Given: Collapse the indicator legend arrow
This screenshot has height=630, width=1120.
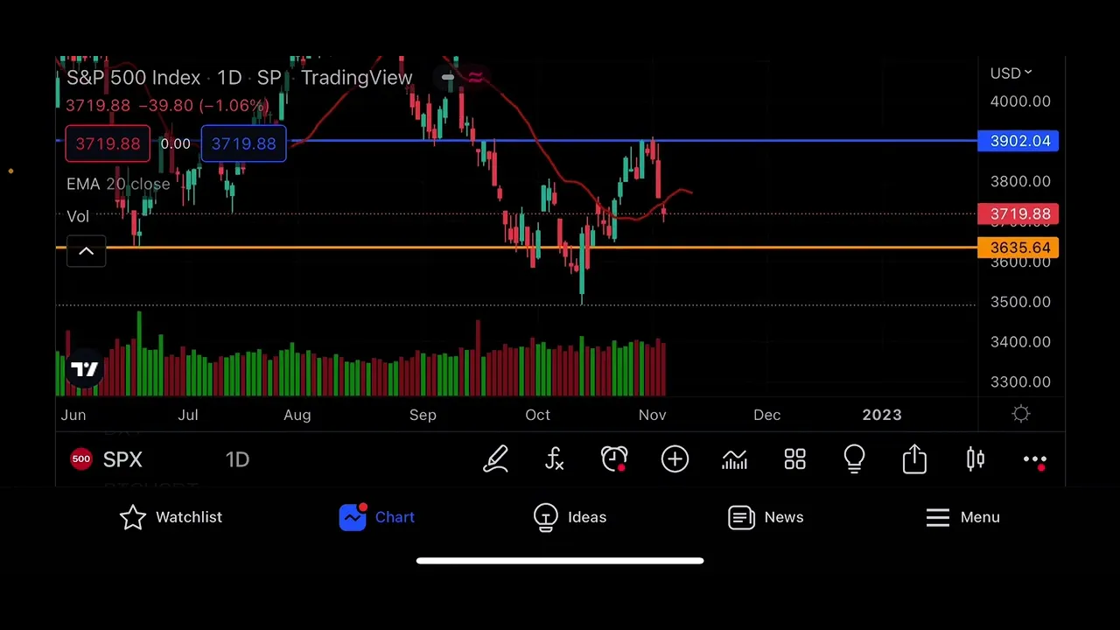Looking at the screenshot, I should (86, 252).
